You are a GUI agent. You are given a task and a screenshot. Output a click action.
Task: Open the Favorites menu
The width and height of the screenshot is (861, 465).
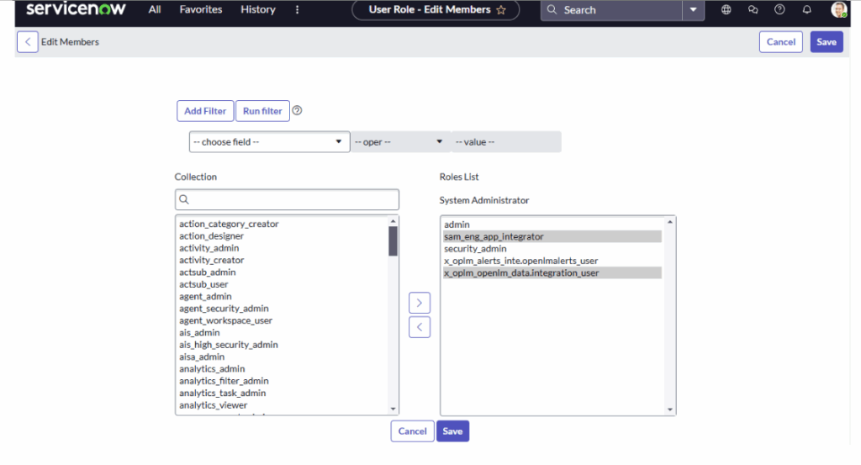(x=201, y=9)
